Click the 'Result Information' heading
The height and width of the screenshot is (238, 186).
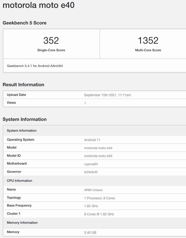tap(24, 85)
